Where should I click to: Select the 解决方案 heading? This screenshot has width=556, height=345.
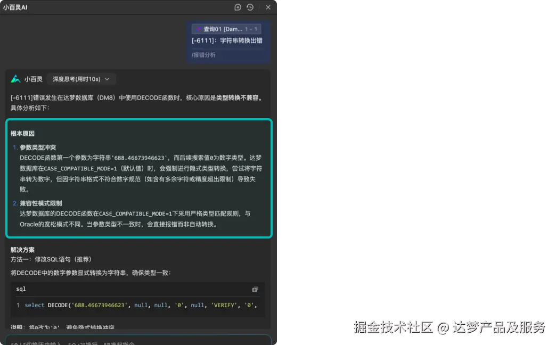22,250
